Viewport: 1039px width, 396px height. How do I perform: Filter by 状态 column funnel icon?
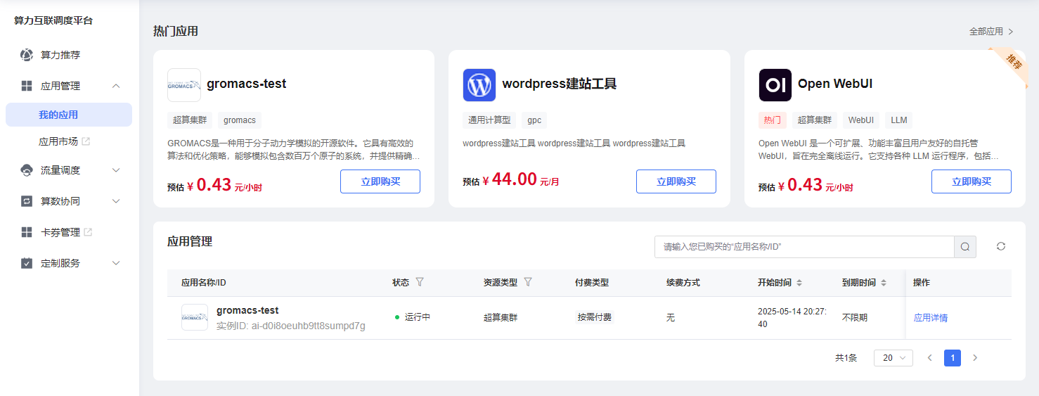click(420, 282)
